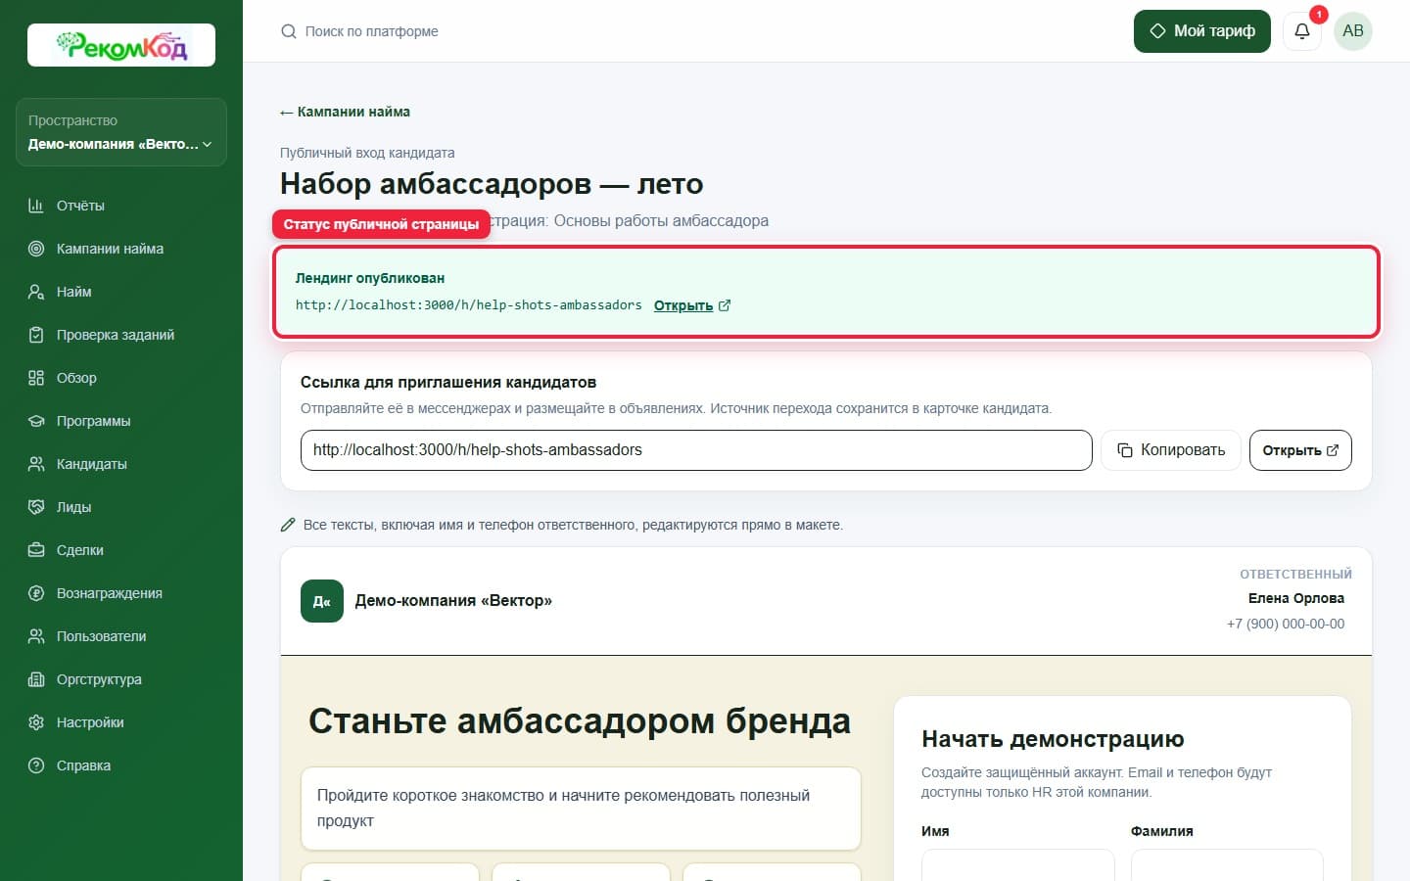
Task: Click the Найм person-search icon
Action: coord(36,292)
